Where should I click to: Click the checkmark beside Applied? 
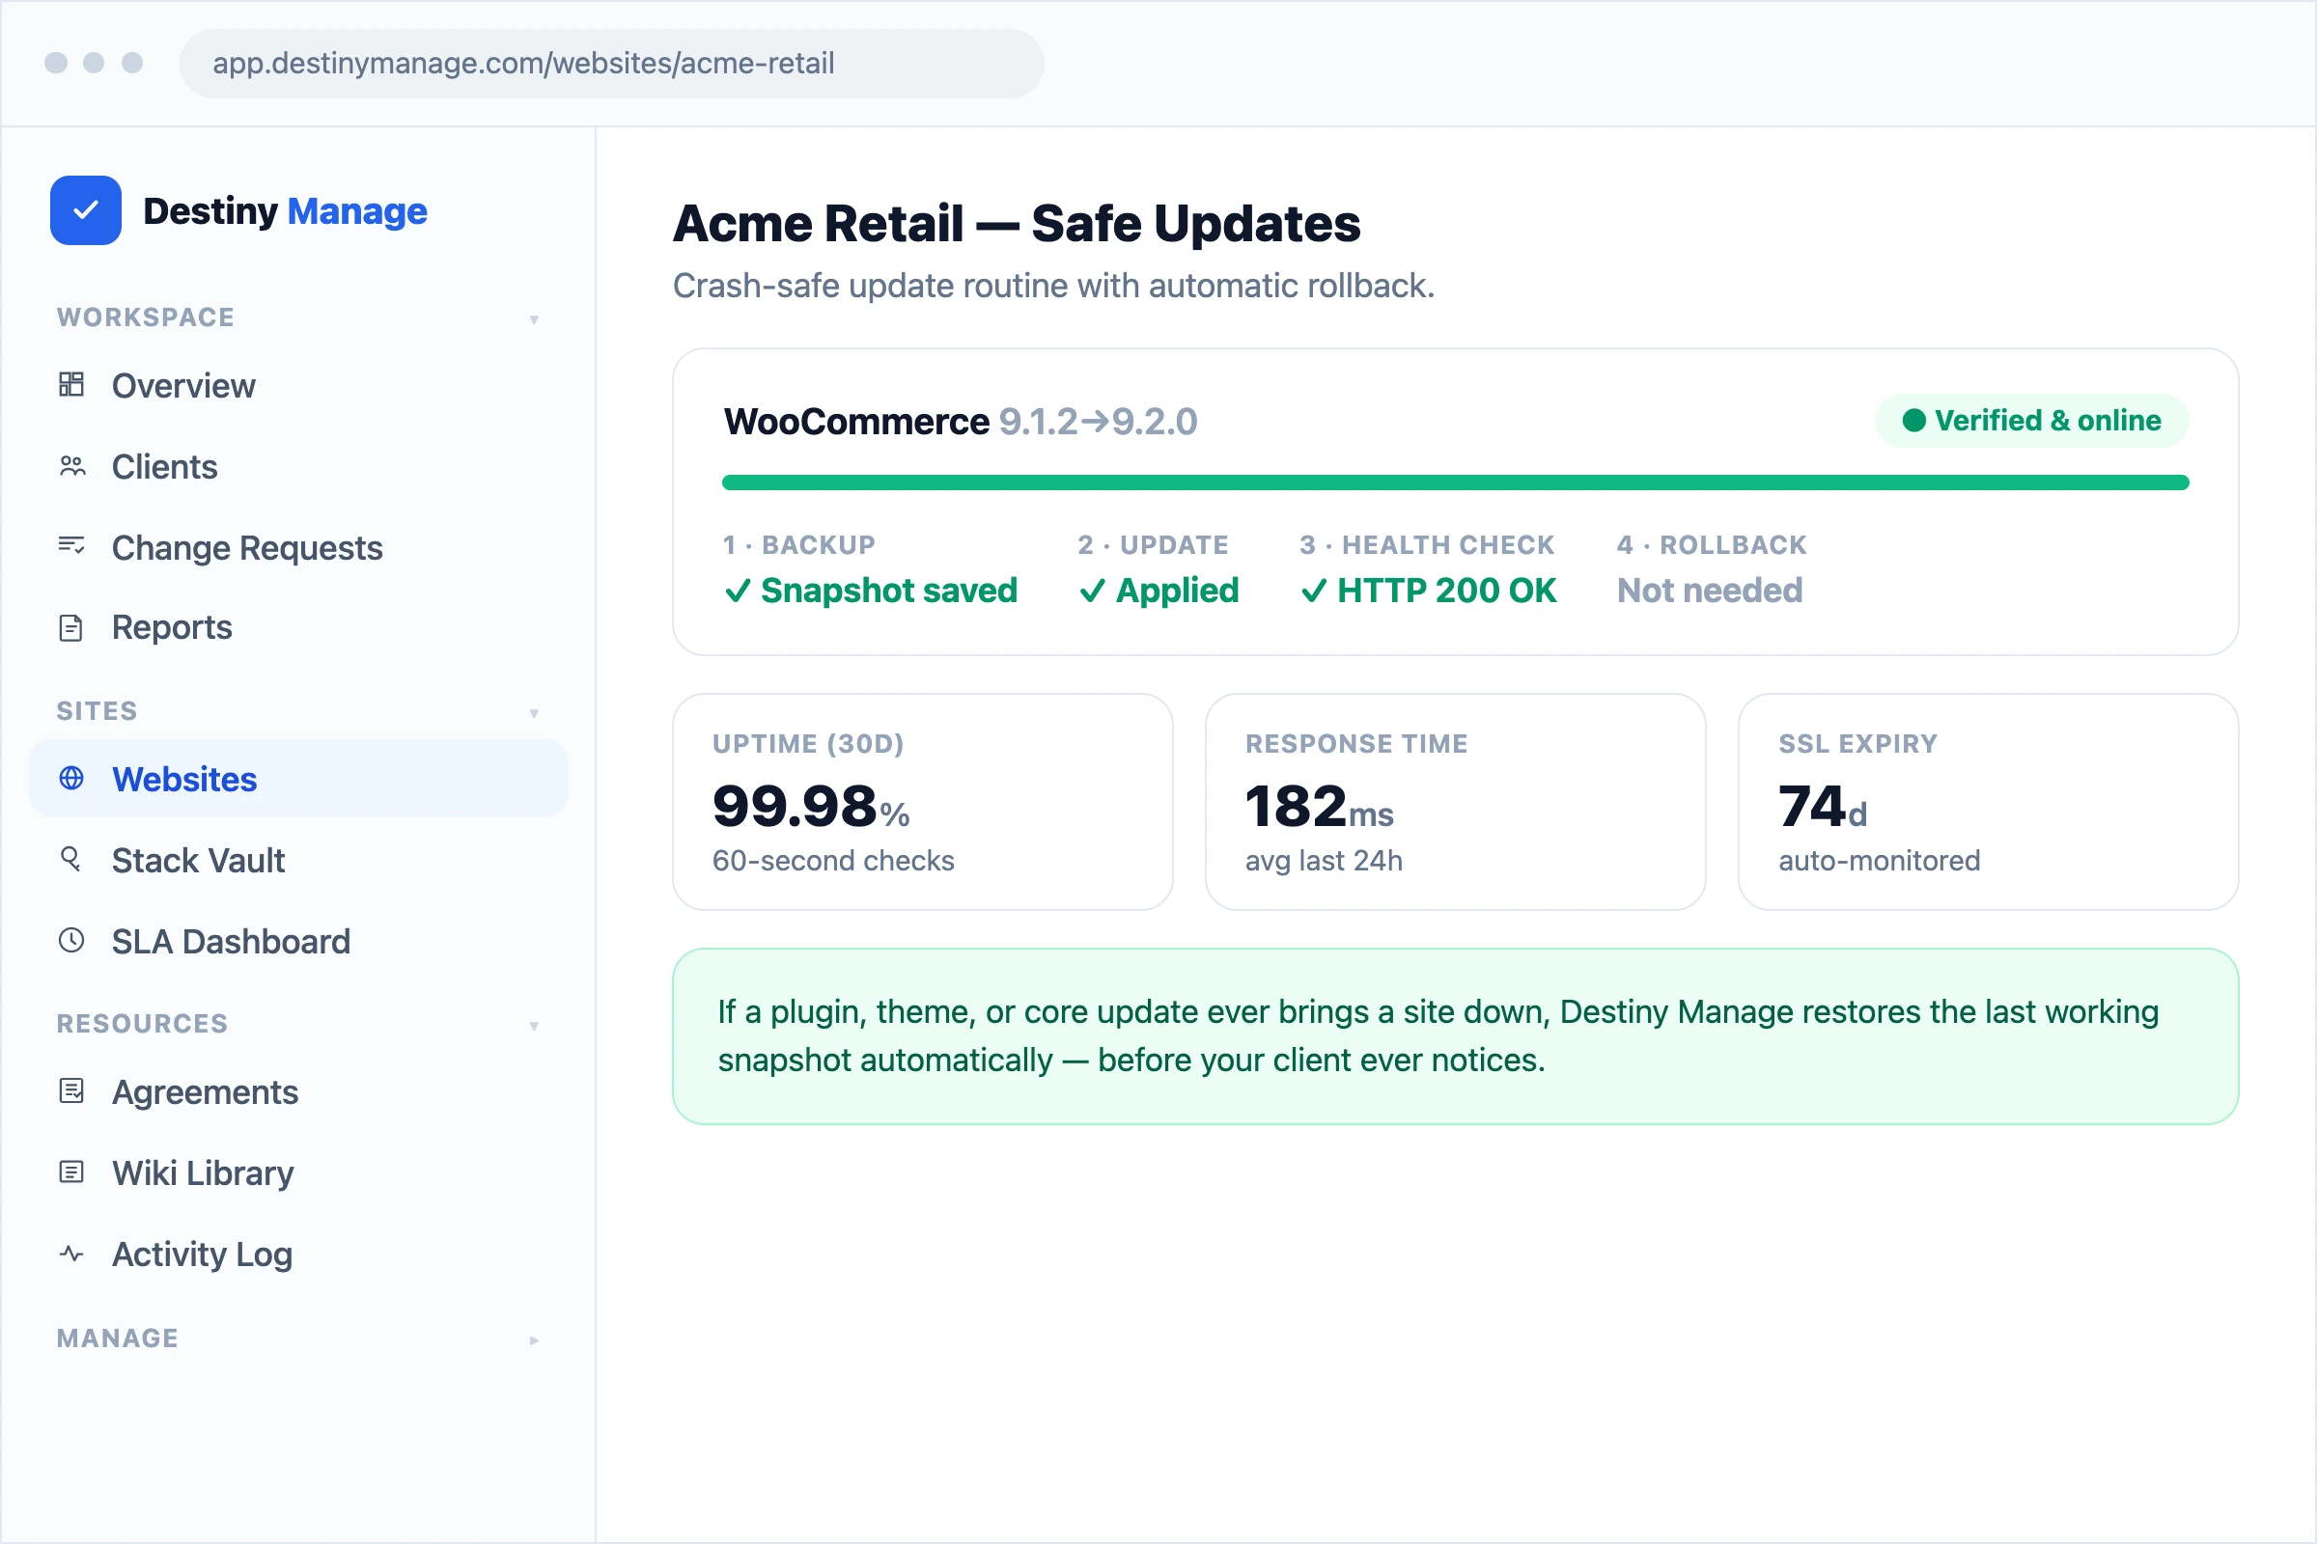[x=1093, y=591]
